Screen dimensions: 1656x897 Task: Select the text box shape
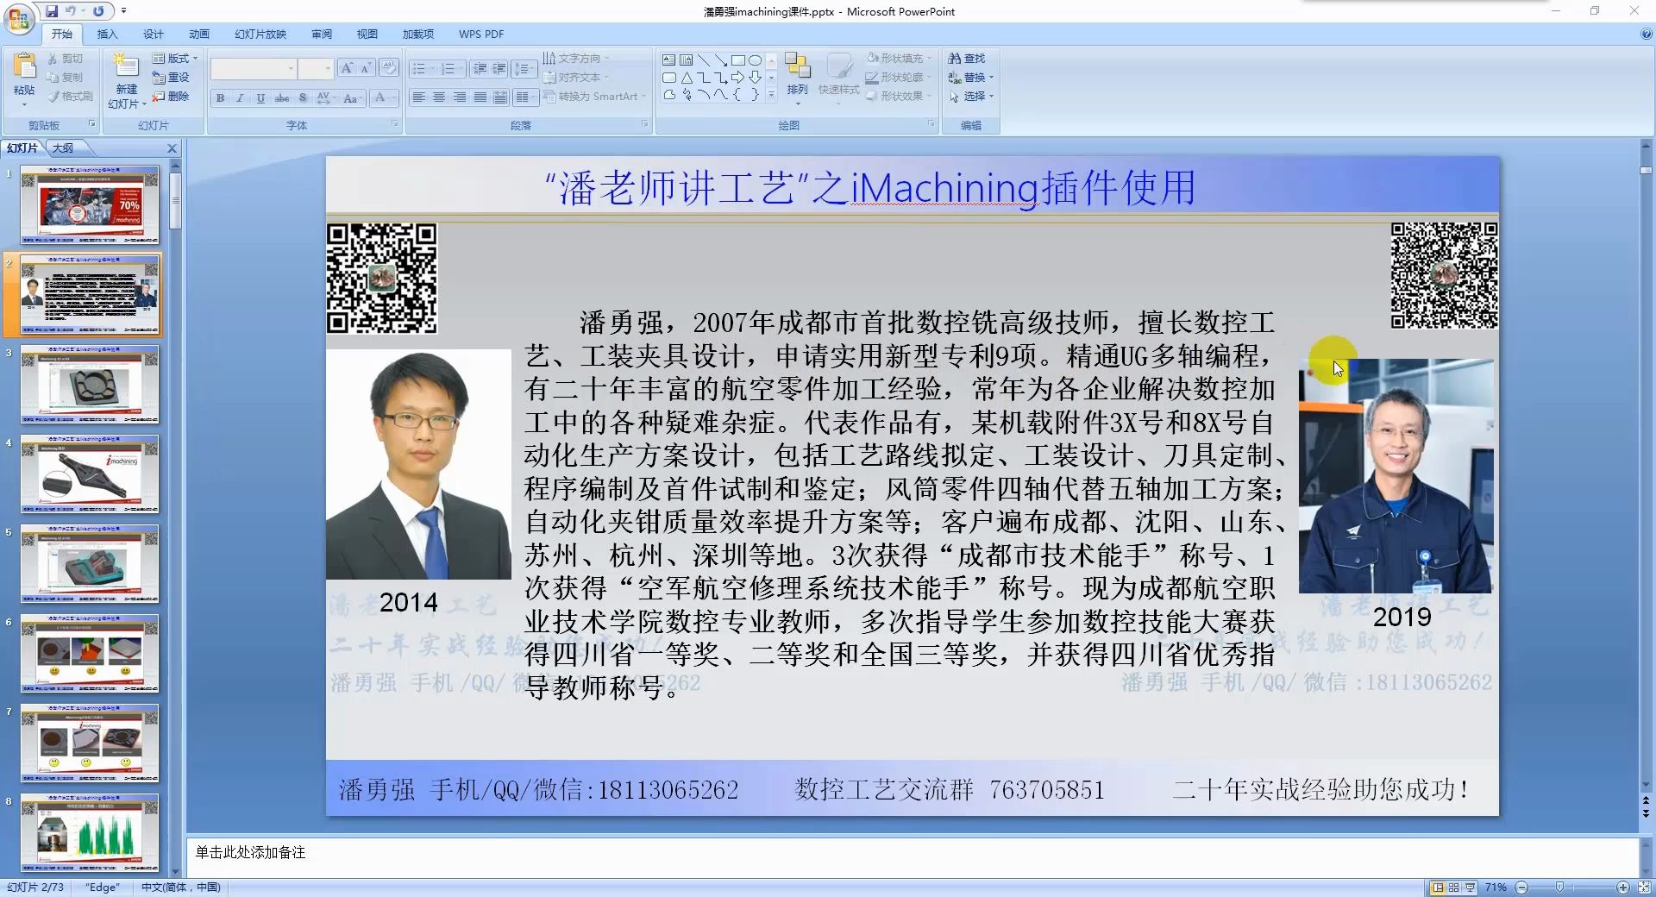pyautogui.click(x=668, y=60)
